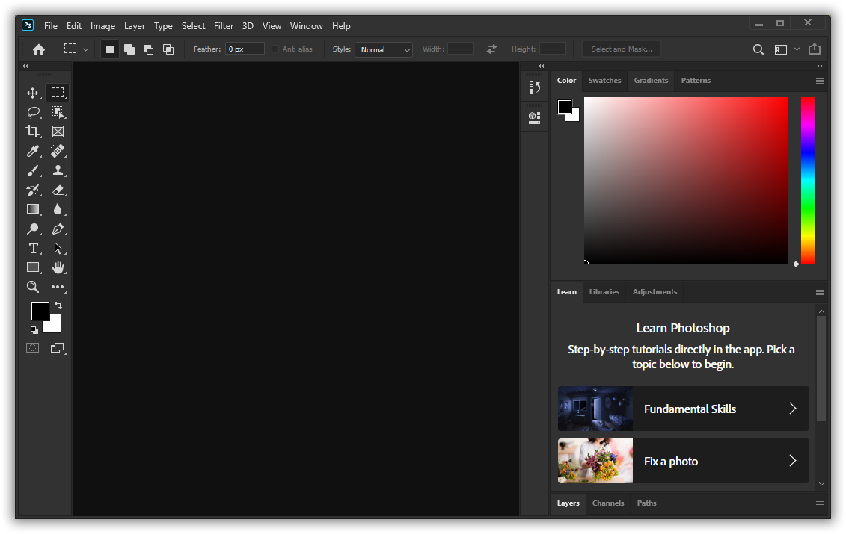Image resolution: width=846 pixels, height=534 pixels.
Task: Select the Move tool
Action: click(x=33, y=93)
